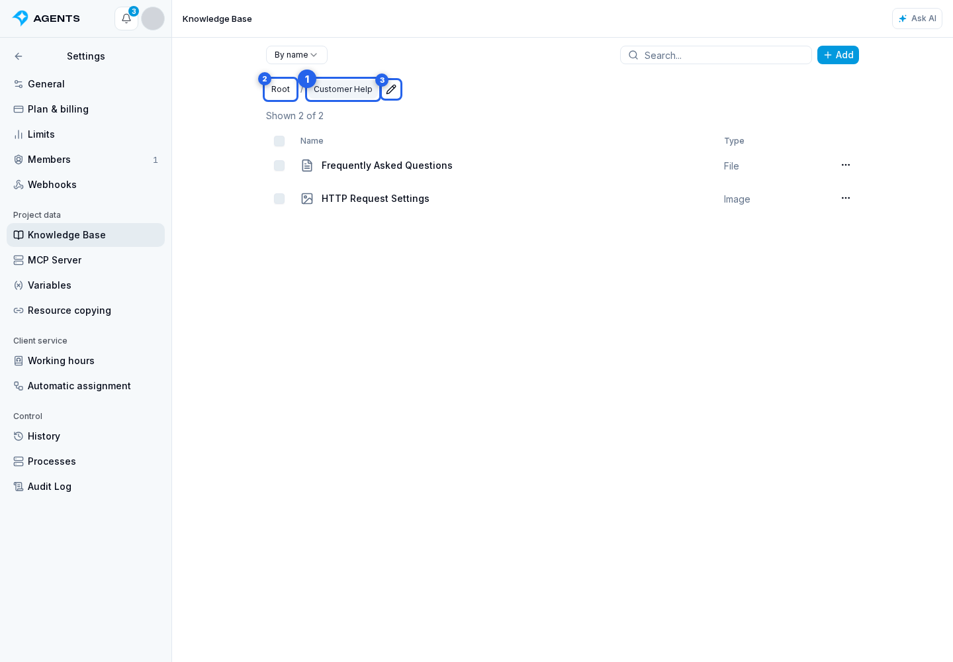Check the HTTP Request Settings row checkbox
Viewport: 953px width, 662px height.
click(279, 199)
